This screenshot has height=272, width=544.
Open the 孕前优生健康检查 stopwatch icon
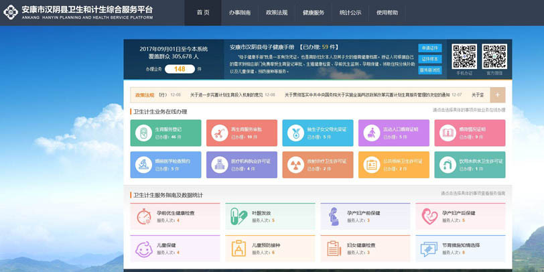point(143,216)
